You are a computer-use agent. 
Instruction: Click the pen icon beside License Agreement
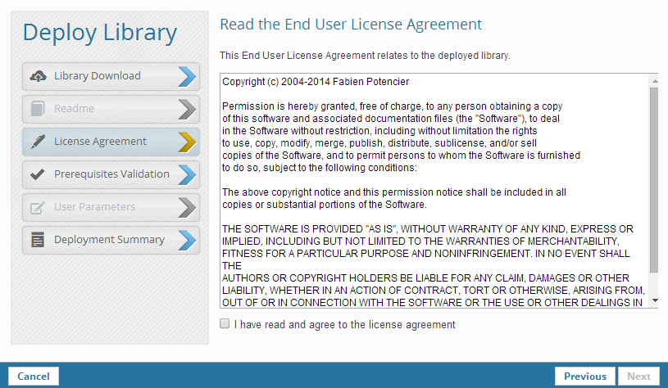click(38, 142)
